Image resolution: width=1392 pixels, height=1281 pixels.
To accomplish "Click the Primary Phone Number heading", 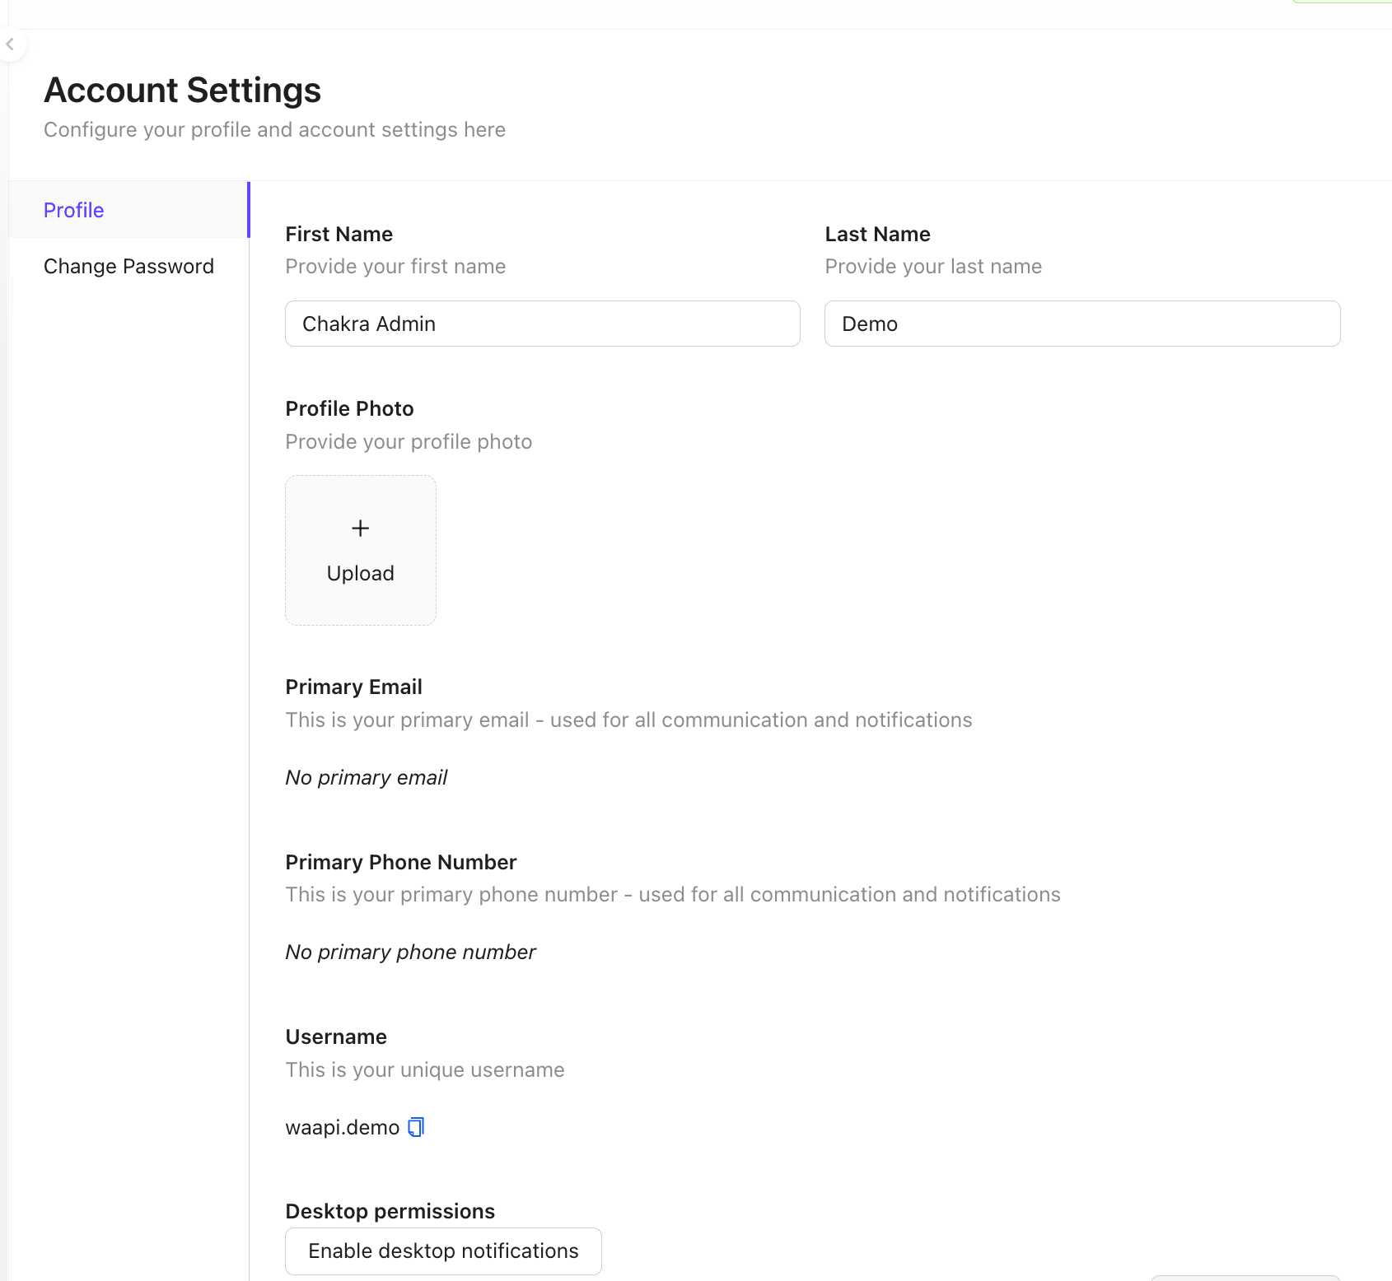I will click(400, 862).
